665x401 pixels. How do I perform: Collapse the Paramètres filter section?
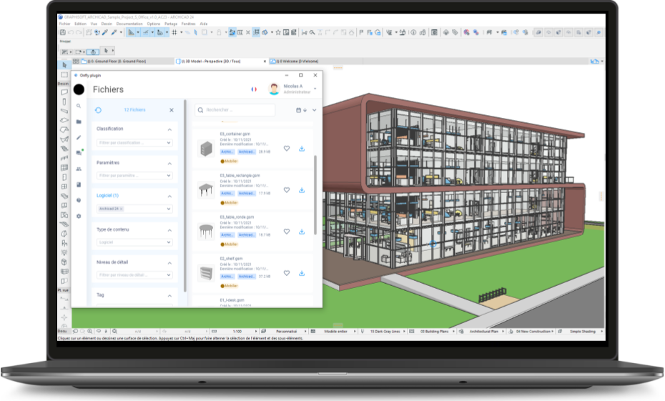(169, 163)
